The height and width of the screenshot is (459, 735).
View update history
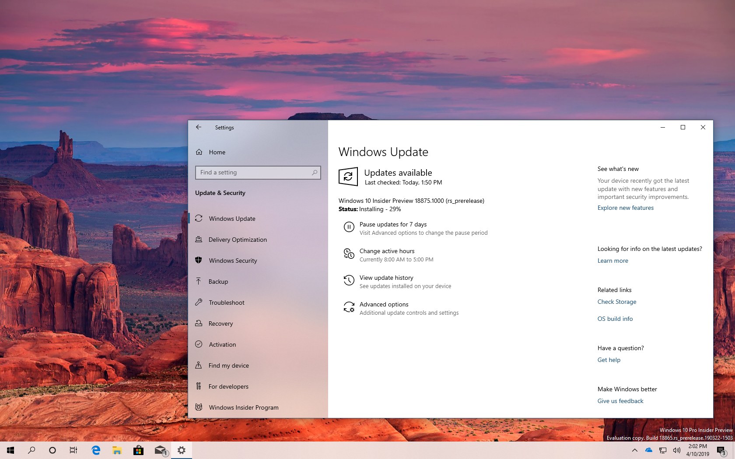point(386,278)
